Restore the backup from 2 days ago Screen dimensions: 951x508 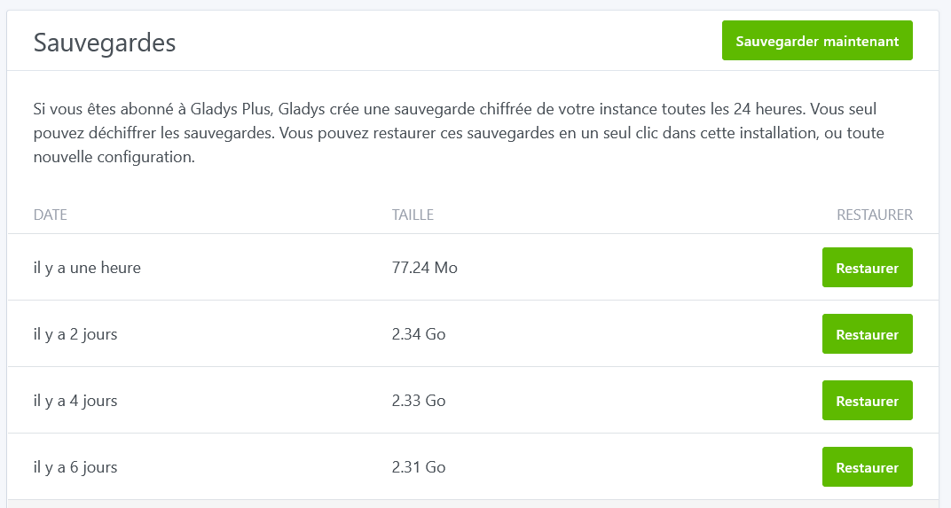coord(868,334)
